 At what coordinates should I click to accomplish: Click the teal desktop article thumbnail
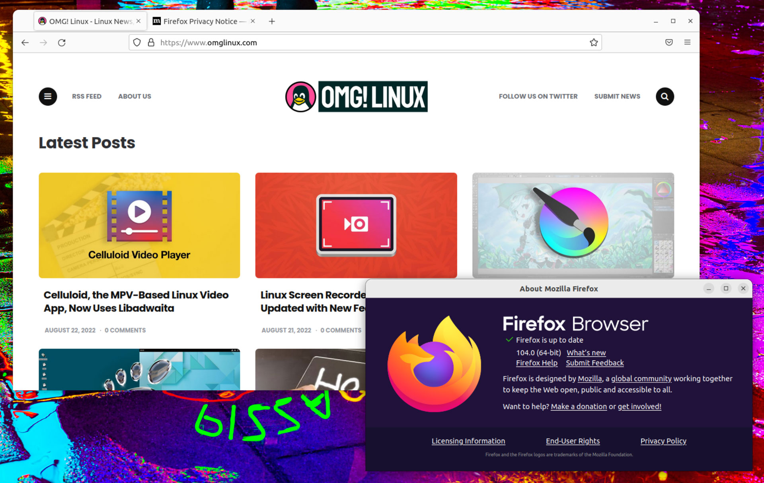139,369
